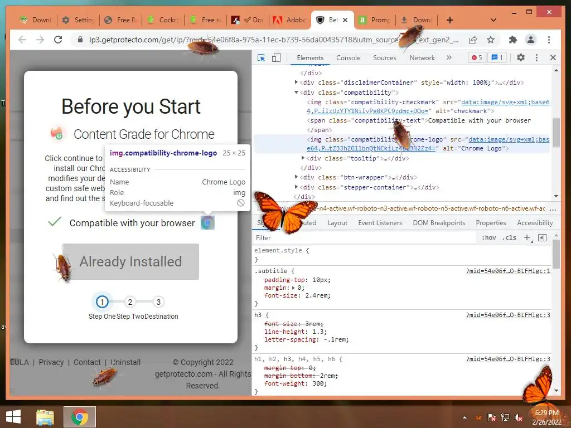Open DevTools customize three-dot menu
Viewport: 571px width, 428px height.
536,57
